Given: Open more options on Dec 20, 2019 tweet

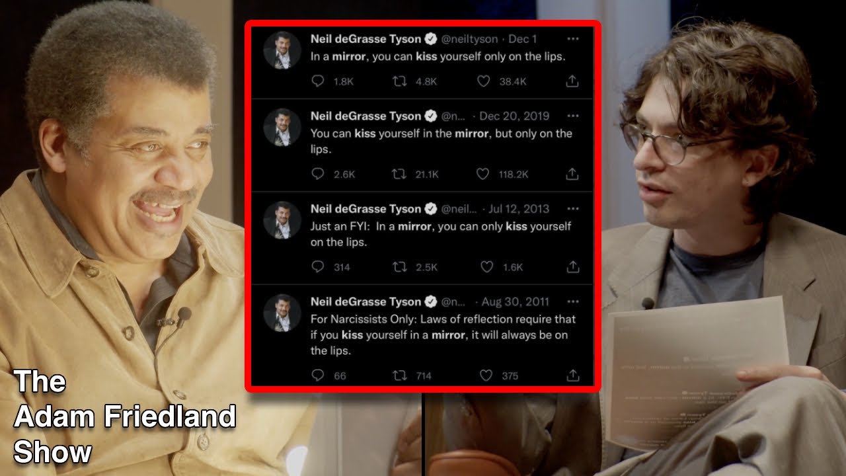Looking at the screenshot, I should 573,116.
